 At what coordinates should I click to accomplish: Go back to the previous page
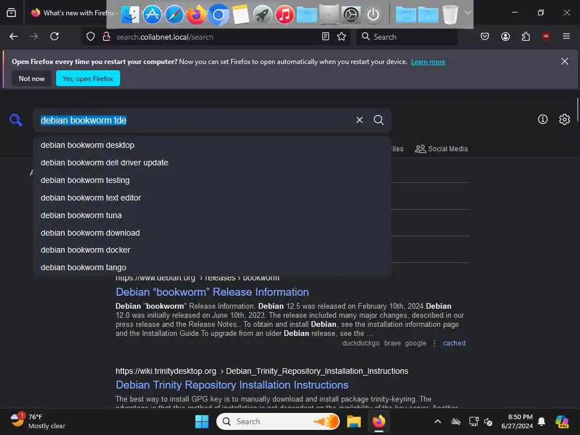click(14, 36)
